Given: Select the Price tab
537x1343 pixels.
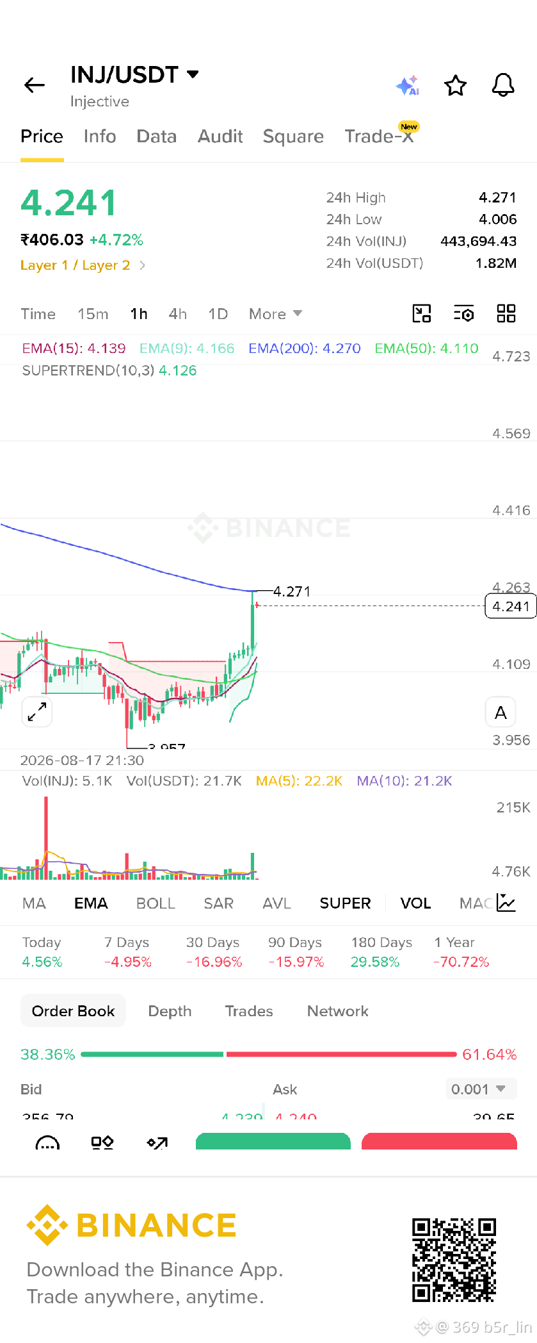Looking at the screenshot, I should (x=42, y=136).
